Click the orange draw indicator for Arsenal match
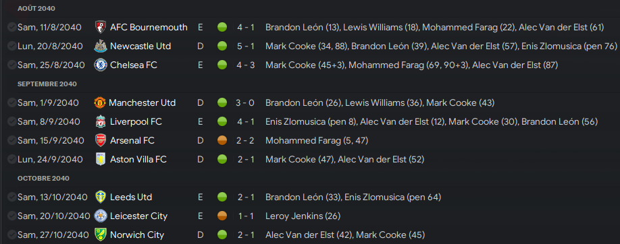 [222, 141]
